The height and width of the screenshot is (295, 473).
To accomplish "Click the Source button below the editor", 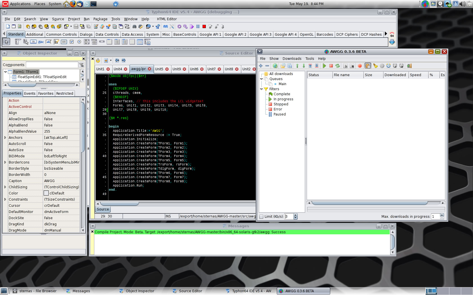I will (x=103, y=209).
